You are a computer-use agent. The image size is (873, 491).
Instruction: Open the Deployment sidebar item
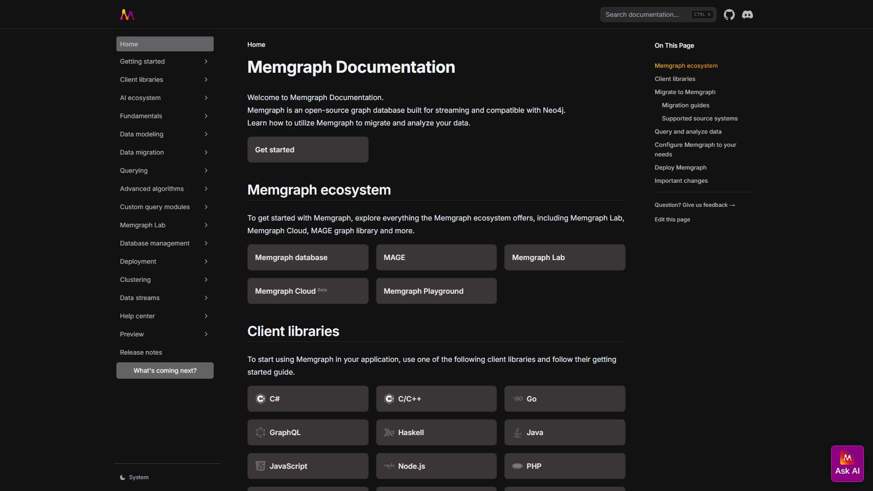[165, 261]
